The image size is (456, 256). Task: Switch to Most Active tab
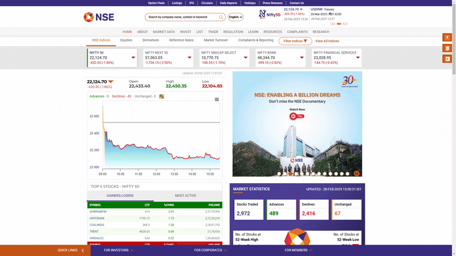(186, 196)
